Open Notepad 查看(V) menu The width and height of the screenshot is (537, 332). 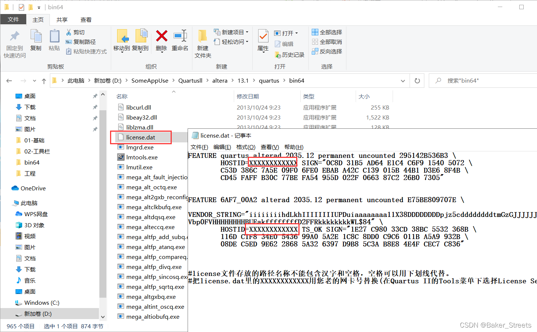click(270, 147)
